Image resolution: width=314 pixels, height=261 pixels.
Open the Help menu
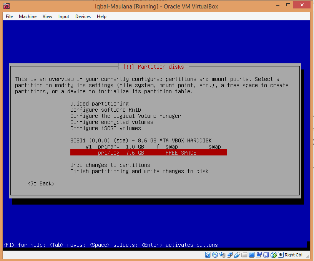[101, 17]
